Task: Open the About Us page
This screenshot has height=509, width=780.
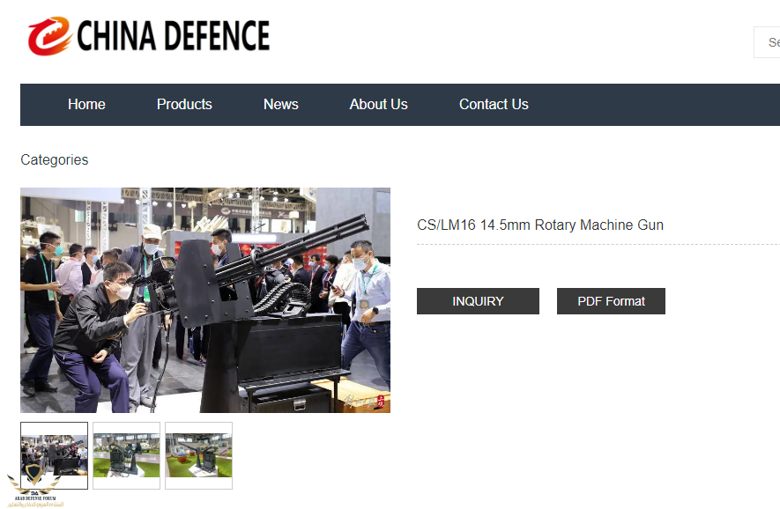Action: pos(378,104)
